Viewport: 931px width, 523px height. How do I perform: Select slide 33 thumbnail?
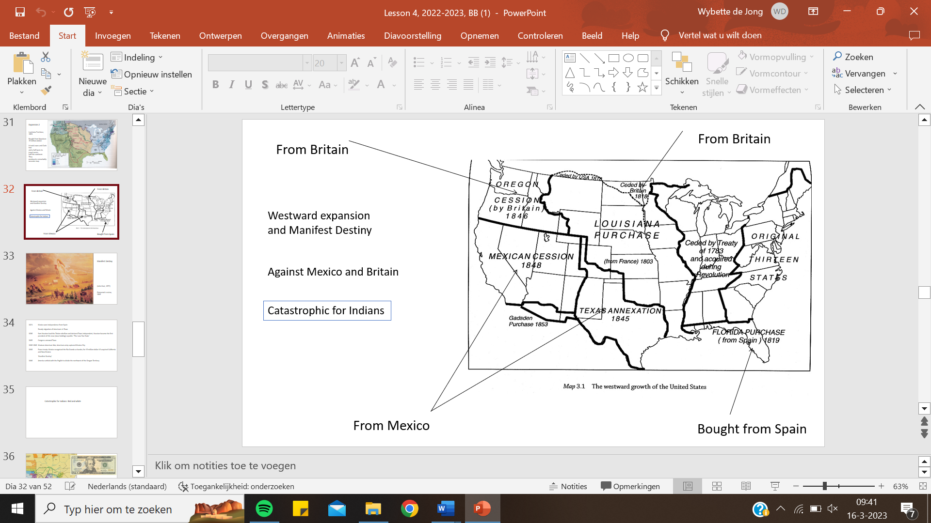[71, 278]
